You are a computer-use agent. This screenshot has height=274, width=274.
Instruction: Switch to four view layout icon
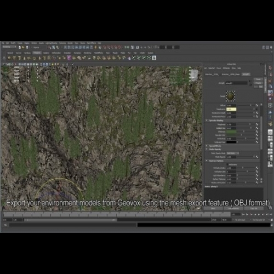[270, 139]
